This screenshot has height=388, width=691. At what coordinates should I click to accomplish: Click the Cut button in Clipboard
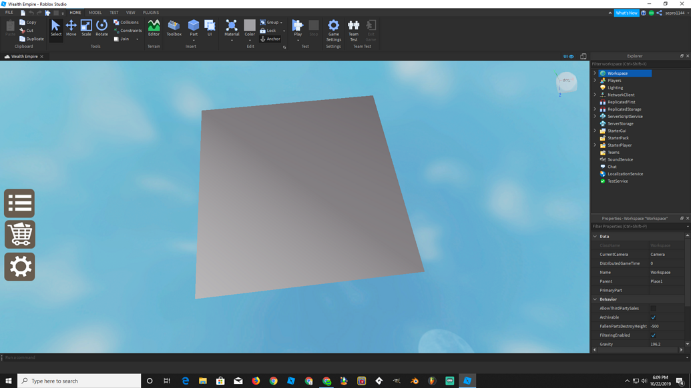tap(27, 31)
